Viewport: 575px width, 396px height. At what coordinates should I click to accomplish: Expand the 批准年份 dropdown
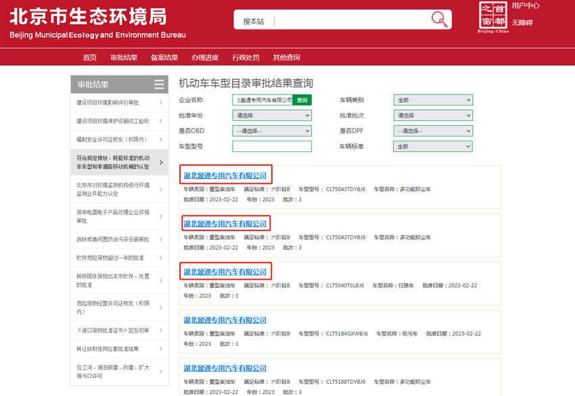coord(271,116)
